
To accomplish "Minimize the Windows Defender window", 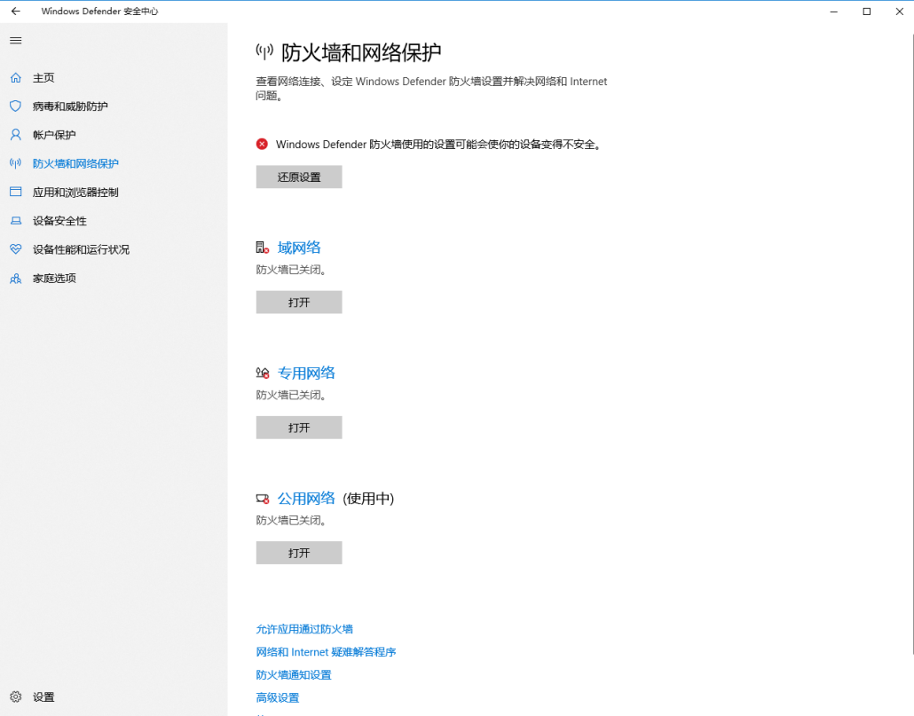I will pos(834,11).
